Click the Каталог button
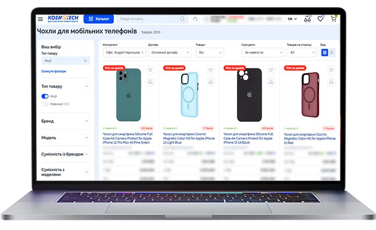 [98, 19]
